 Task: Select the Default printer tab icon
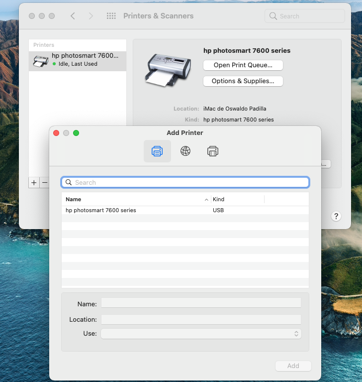tap(157, 151)
